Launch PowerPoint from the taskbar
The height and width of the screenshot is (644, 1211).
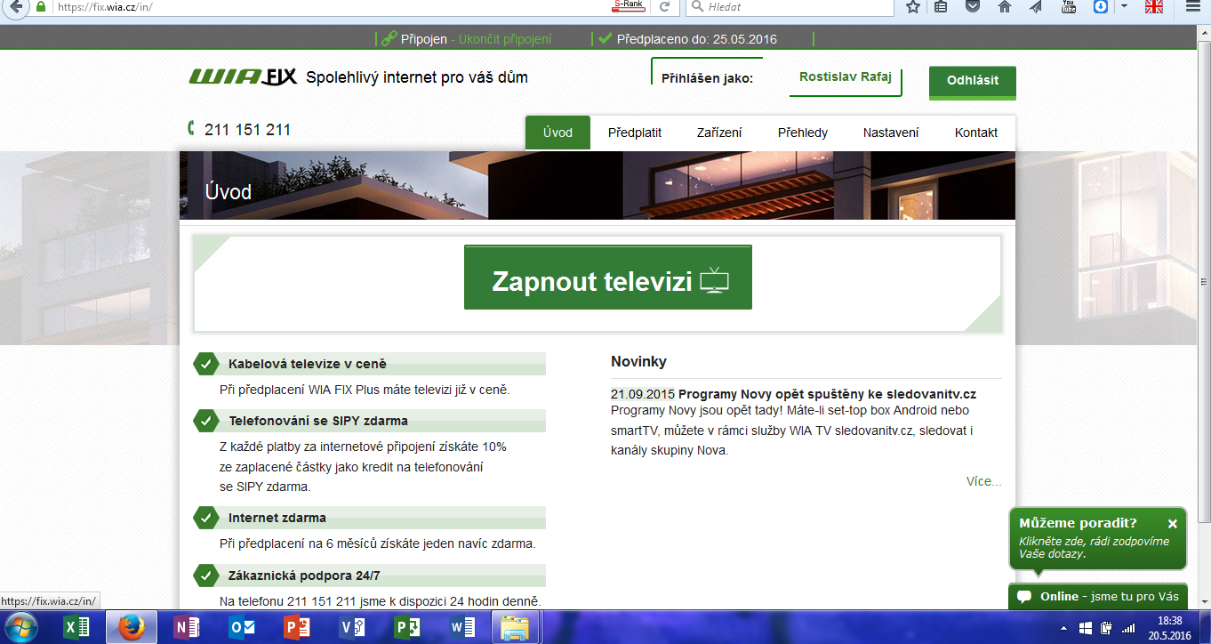[x=296, y=628]
